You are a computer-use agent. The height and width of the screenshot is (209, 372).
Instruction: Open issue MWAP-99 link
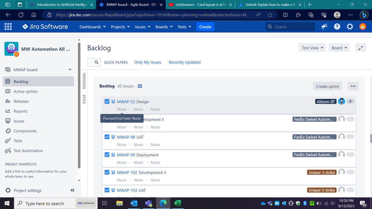click(126, 155)
